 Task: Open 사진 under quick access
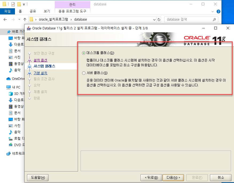coord(14,57)
